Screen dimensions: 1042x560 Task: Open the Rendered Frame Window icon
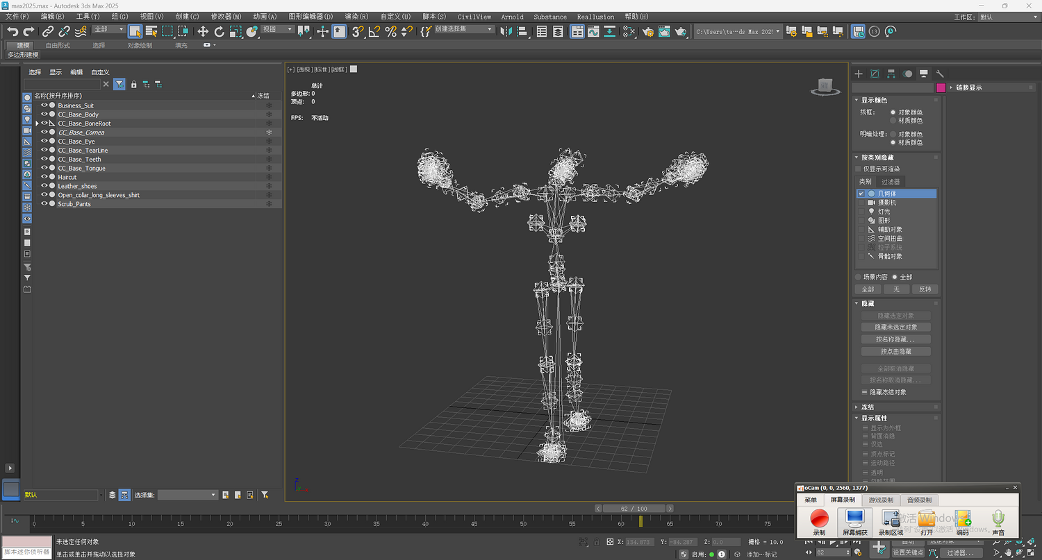[x=665, y=31]
